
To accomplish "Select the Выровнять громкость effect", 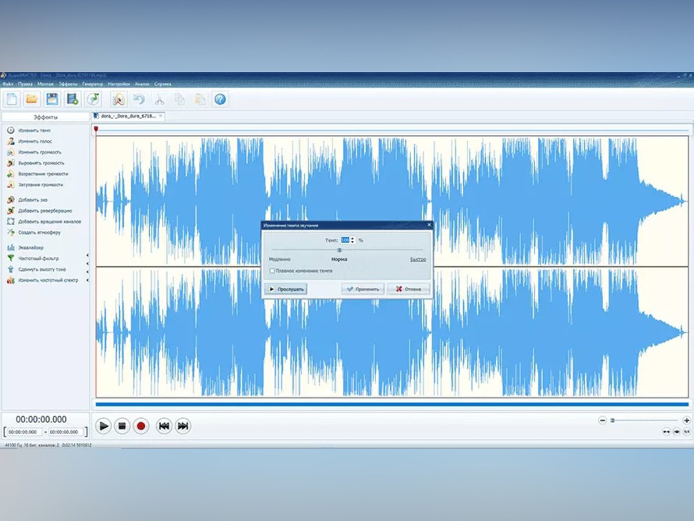I will (x=36, y=163).
